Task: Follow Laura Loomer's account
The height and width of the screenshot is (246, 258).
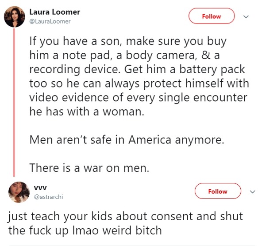Action: point(212,16)
